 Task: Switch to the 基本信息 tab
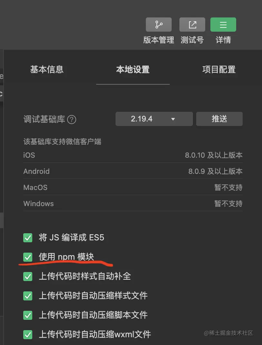tap(47, 69)
